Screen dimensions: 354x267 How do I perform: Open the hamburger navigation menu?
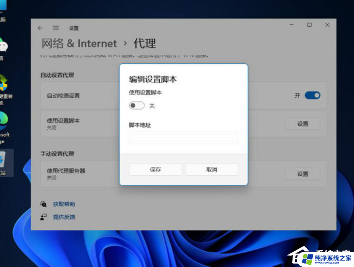56,28
